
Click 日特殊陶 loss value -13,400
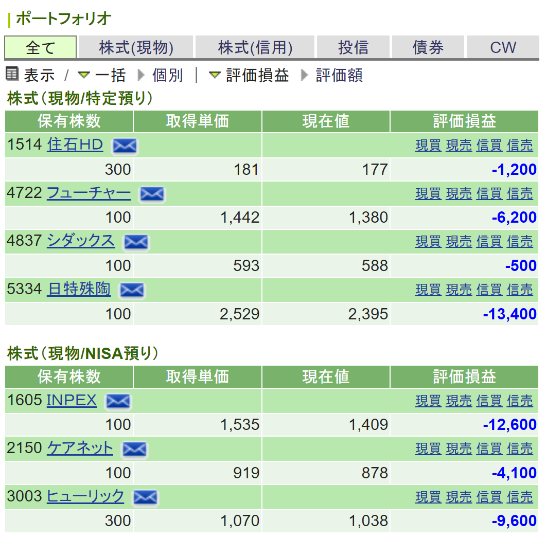click(510, 314)
